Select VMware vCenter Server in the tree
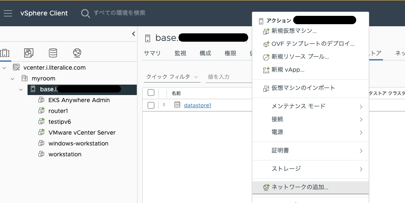Viewport: 405px width, 203px height. tap(82, 133)
